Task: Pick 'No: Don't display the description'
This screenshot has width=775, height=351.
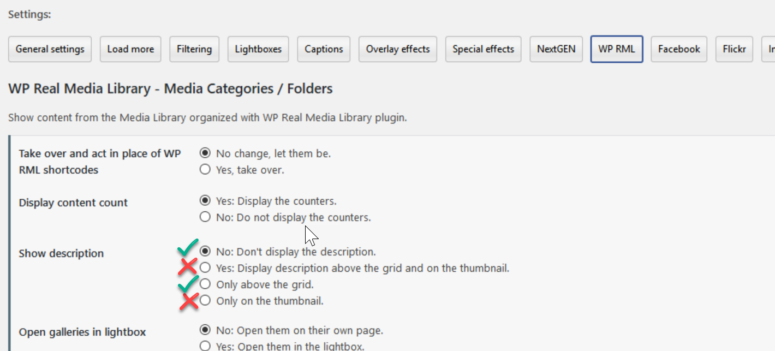Action: (205, 252)
